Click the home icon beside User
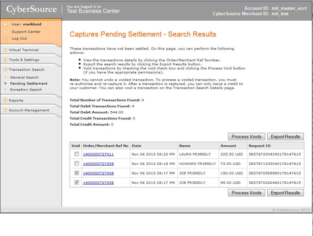Image resolution: width=313 pixels, height=236 pixels. pos(5,25)
